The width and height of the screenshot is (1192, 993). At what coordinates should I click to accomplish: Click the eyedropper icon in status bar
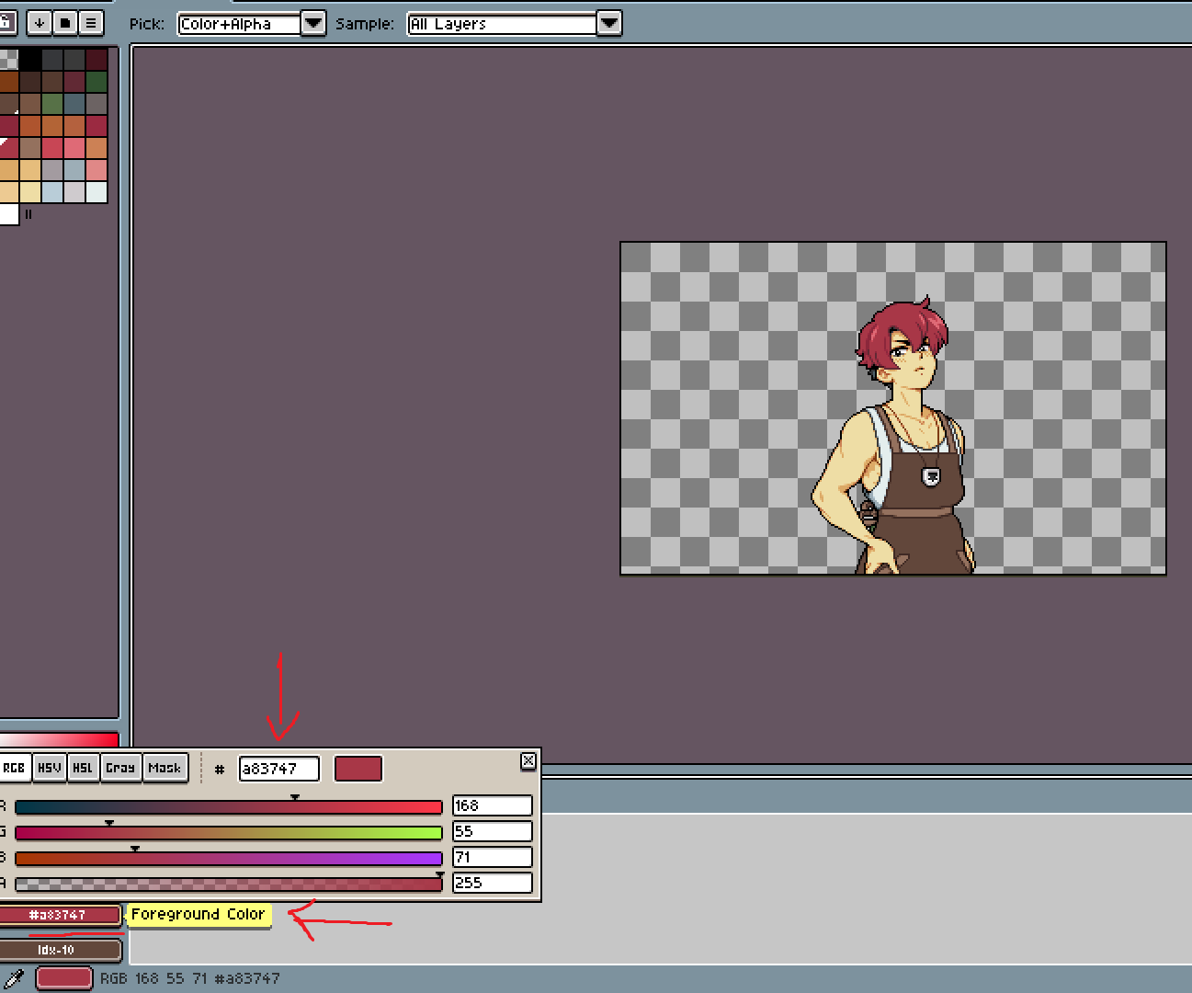[15, 978]
